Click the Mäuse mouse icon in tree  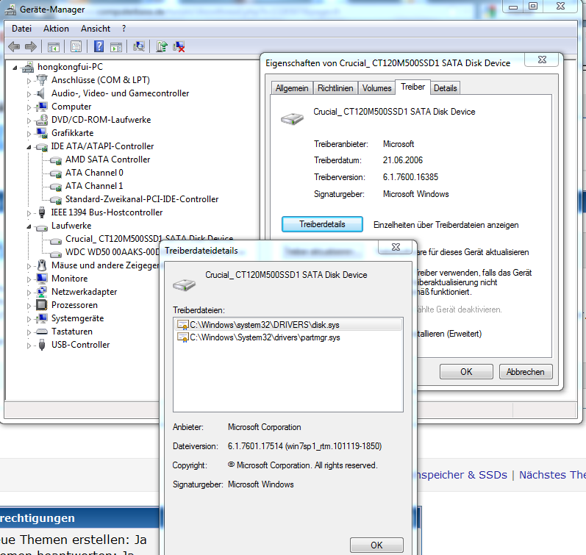coord(41,265)
